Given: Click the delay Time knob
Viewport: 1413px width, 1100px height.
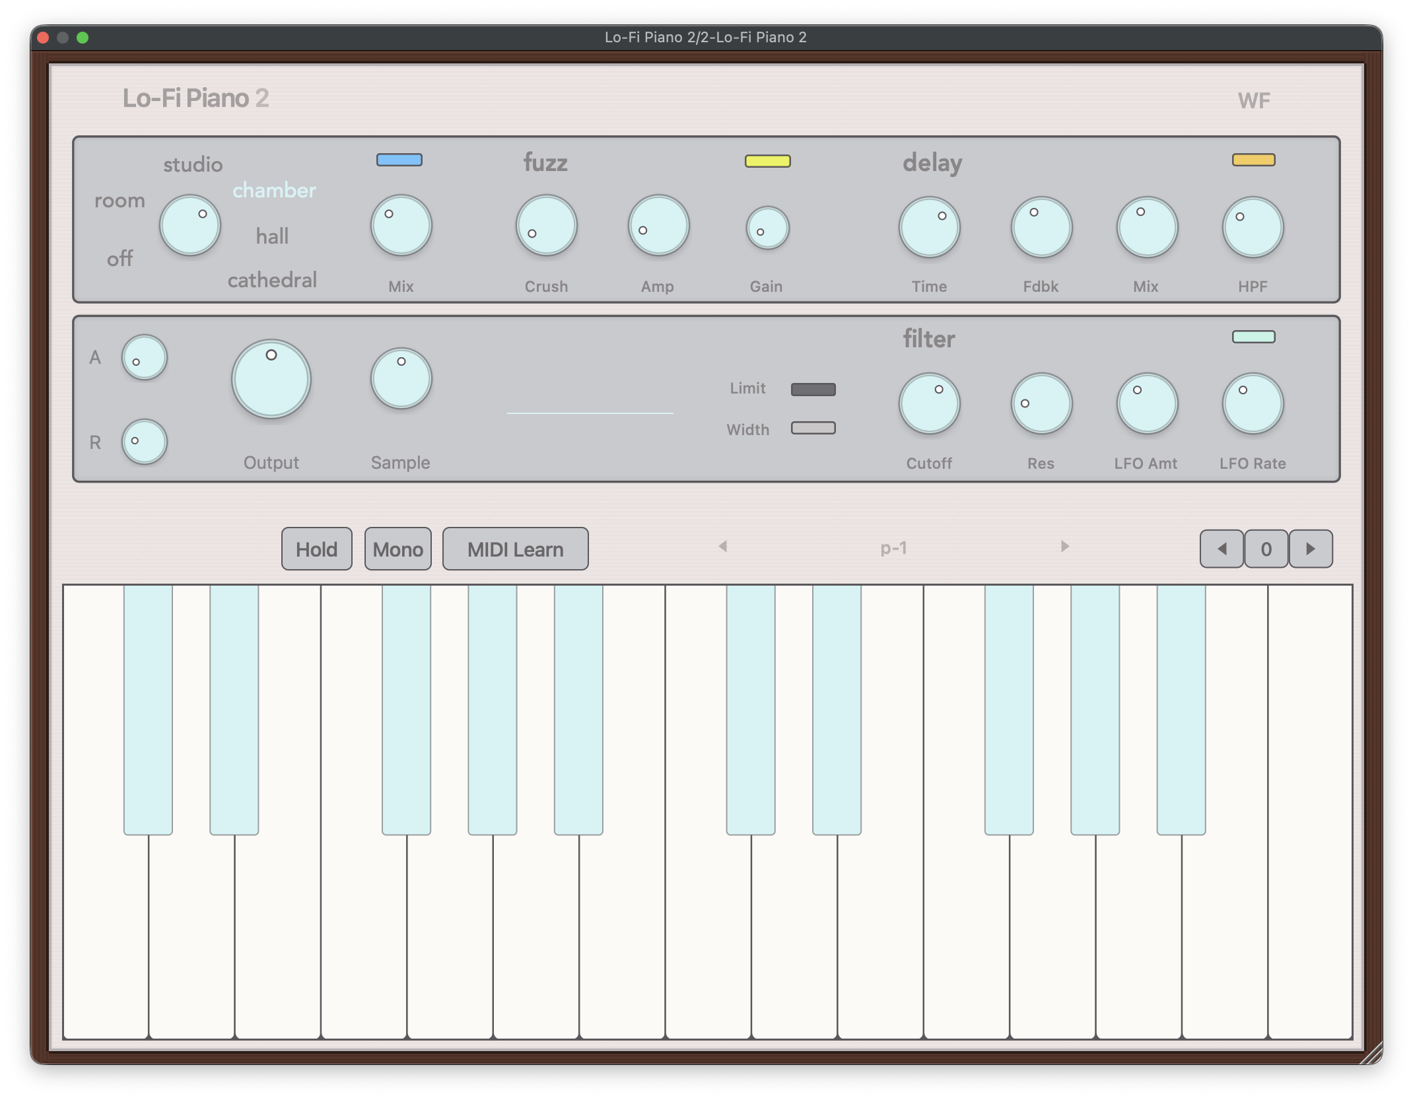Looking at the screenshot, I should point(930,227).
